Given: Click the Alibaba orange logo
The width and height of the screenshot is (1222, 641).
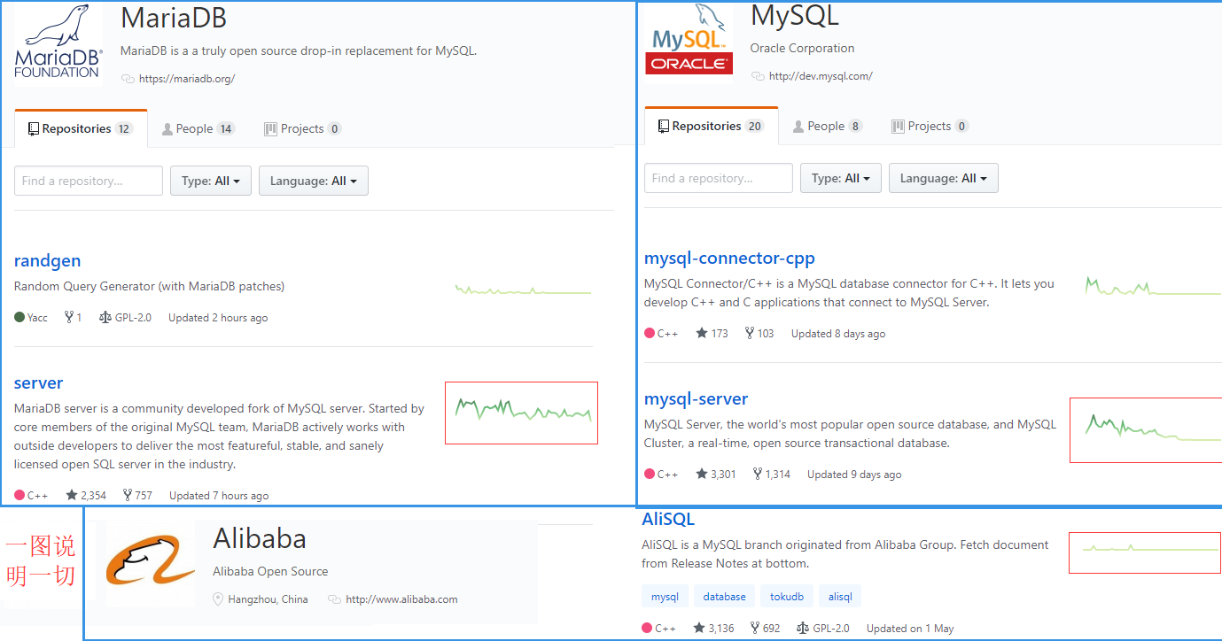Looking at the screenshot, I should [x=151, y=561].
